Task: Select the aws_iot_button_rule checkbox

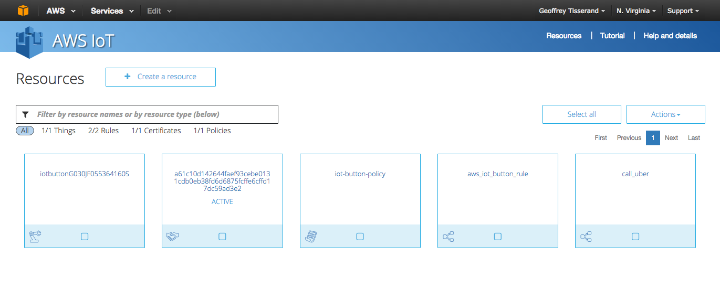Action: [498, 237]
